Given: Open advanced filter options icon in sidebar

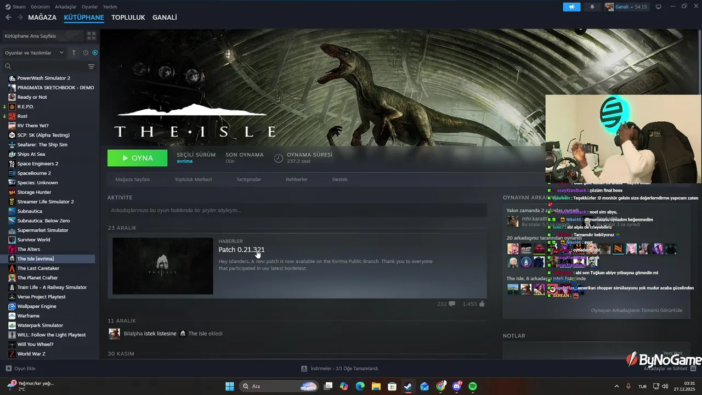Looking at the screenshot, I should click(x=91, y=66).
